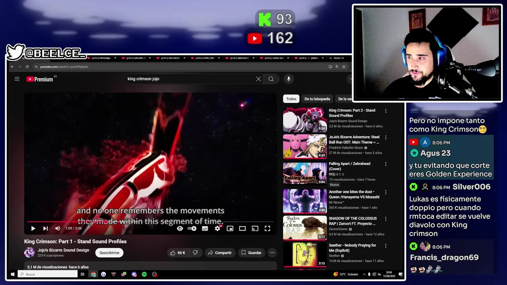
Task: Seek on the red video progress bar
Action: (x=151, y=222)
